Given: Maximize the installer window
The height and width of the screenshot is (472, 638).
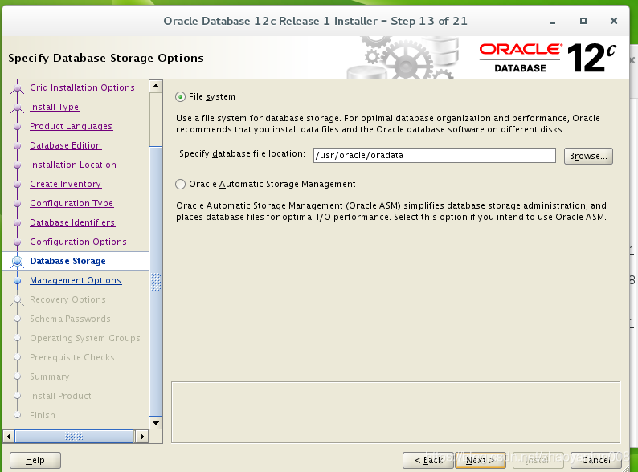Looking at the screenshot, I should tap(583, 21).
